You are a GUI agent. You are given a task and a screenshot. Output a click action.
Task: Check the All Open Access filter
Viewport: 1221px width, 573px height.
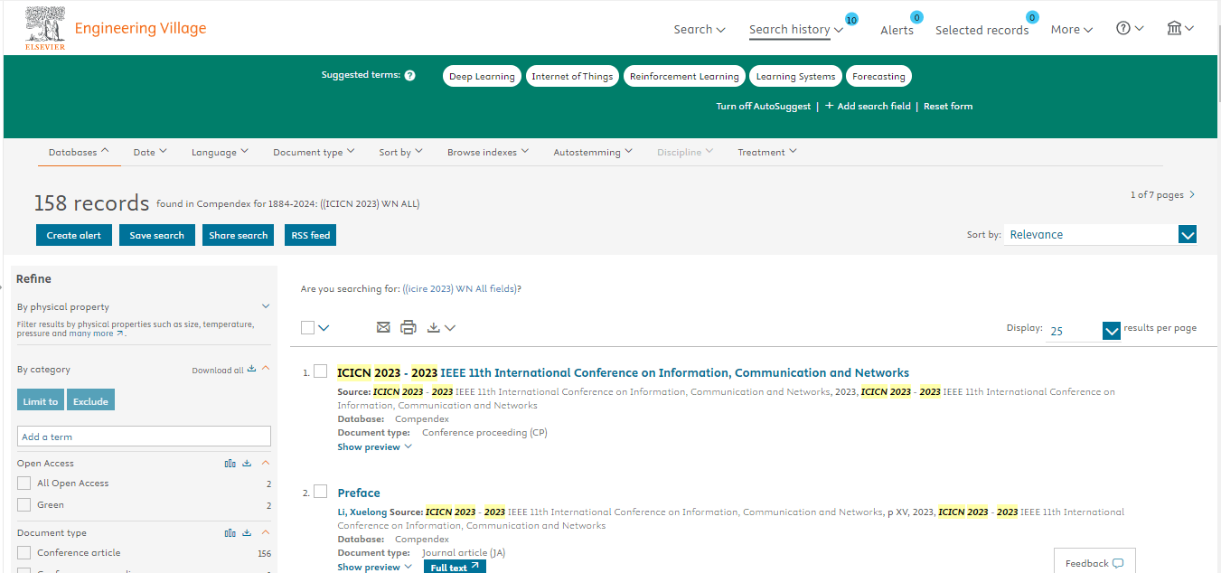[x=24, y=484]
